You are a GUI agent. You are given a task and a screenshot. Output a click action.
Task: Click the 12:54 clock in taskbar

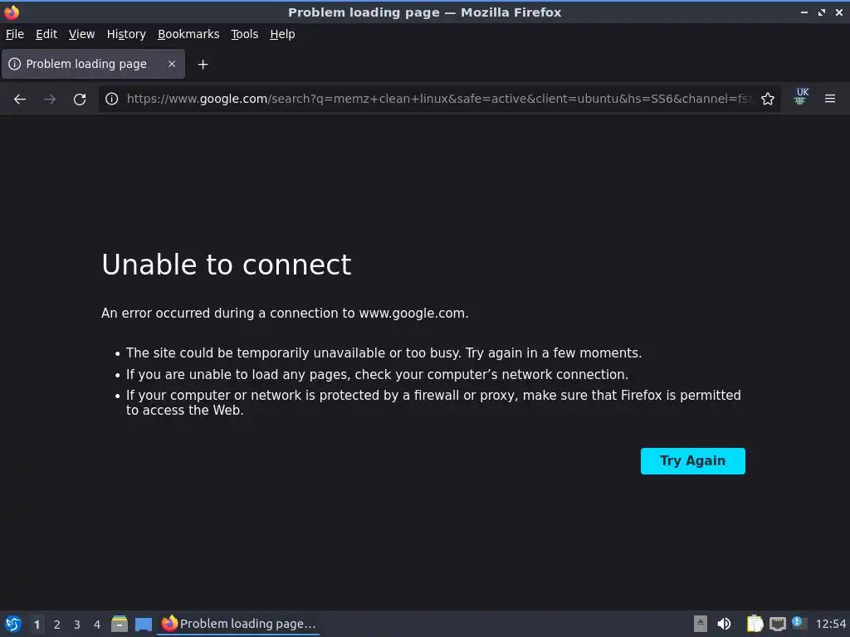[830, 625]
